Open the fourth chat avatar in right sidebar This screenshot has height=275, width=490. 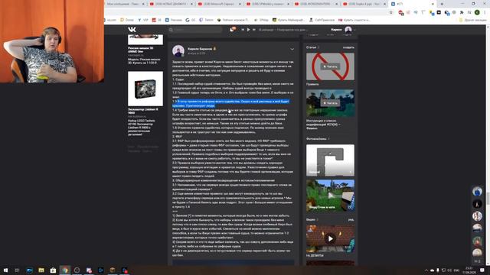click(477, 228)
